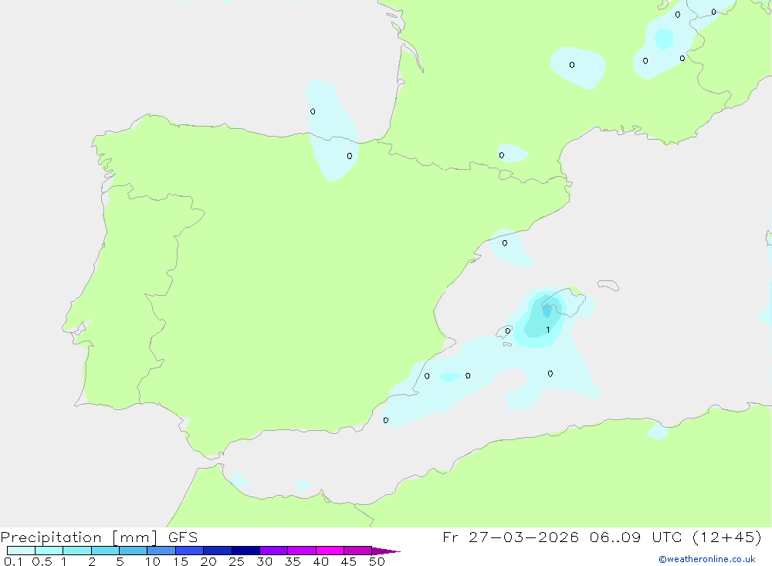Click the 2–5 mm legend color swatch
772x566 pixels.
pos(105,551)
